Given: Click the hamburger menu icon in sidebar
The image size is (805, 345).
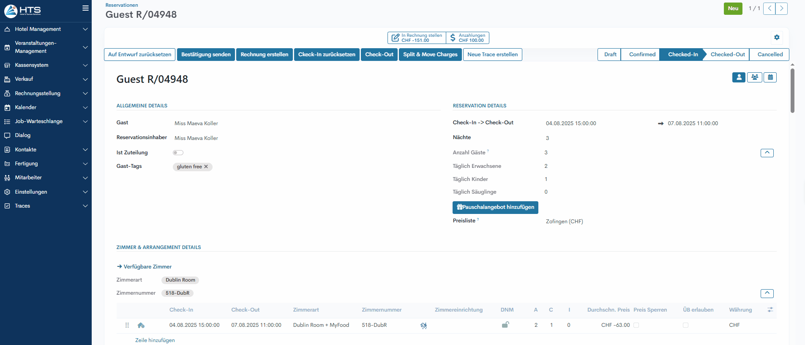Looking at the screenshot, I should click(x=85, y=8).
